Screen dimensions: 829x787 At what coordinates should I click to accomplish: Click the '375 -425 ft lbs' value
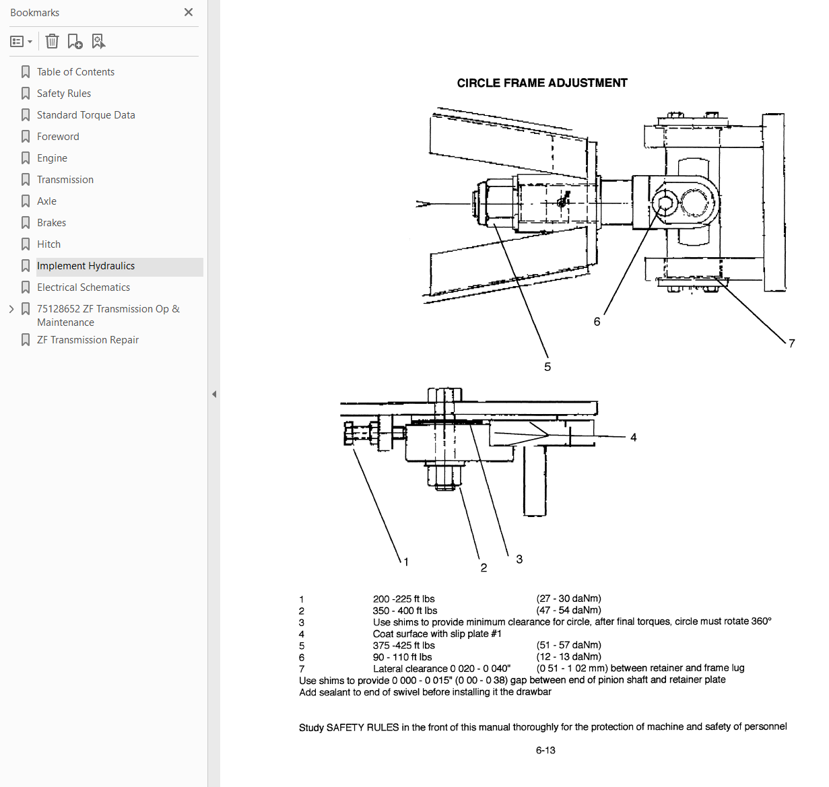click(x=404, y=646)
